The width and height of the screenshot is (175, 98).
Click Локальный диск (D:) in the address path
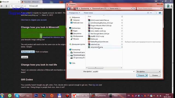(99, 8)
